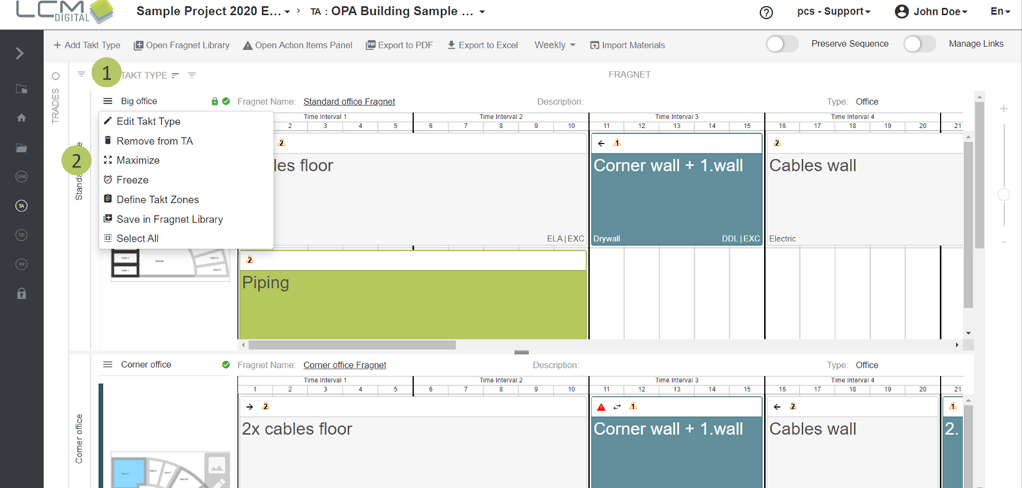Click the green lock icon beside Big office
Viewport: 1022px width, 488px height.
(214, 101)
